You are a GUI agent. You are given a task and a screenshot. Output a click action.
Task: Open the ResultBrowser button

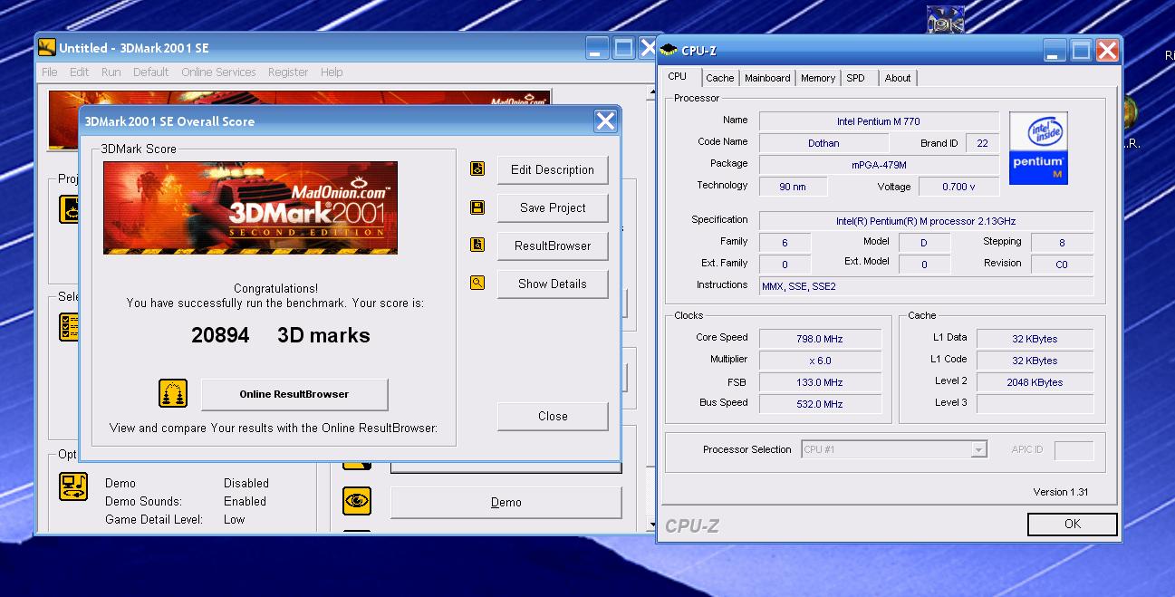[553, 246]
